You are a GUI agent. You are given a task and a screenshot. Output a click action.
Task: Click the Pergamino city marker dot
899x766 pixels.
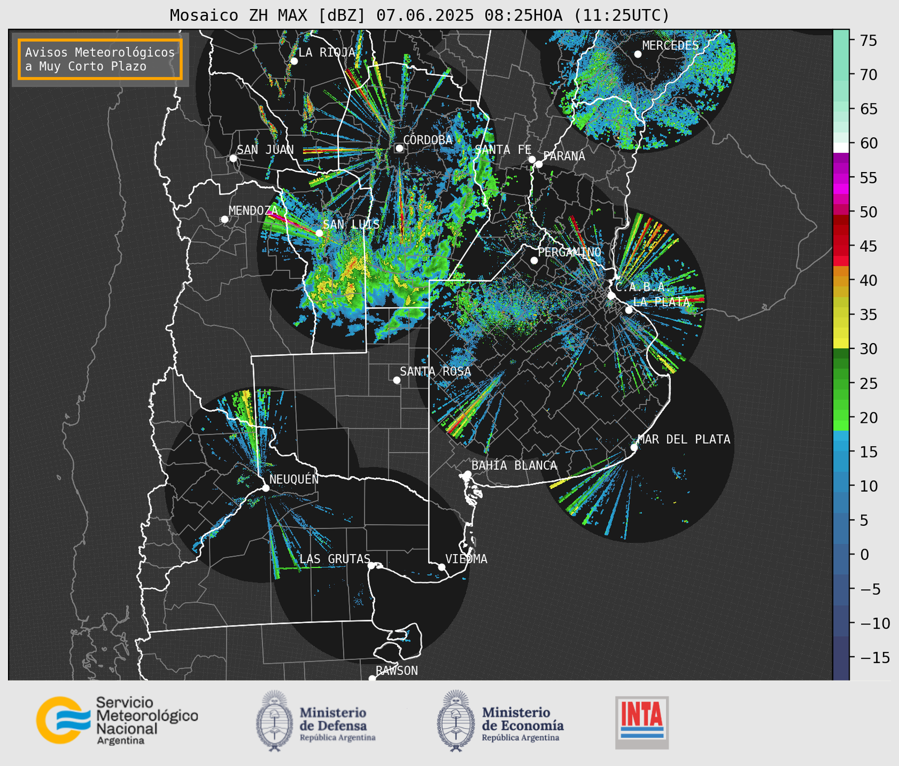click(534, 260)
